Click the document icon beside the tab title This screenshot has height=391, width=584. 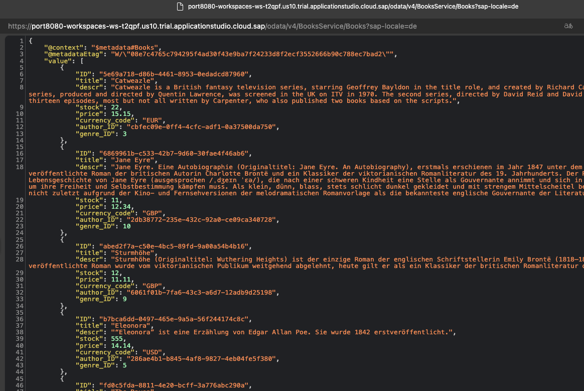point(180,7)
